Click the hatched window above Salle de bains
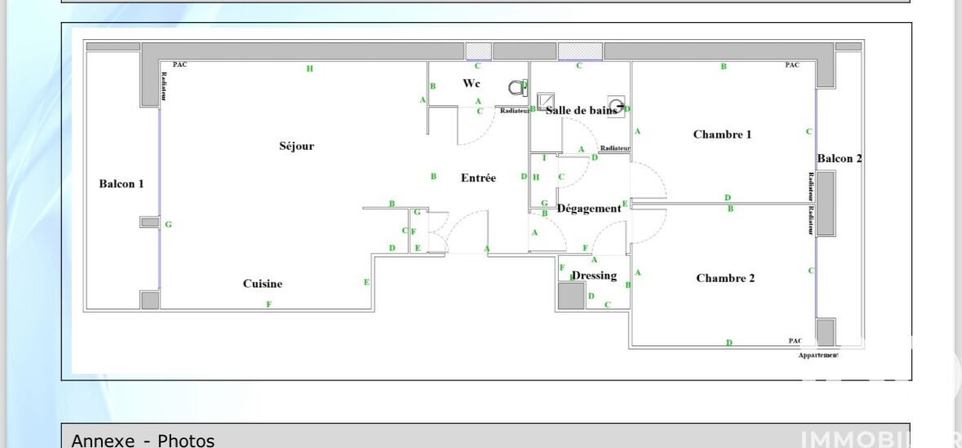This screenshot has height=448, width=962. 580,51
